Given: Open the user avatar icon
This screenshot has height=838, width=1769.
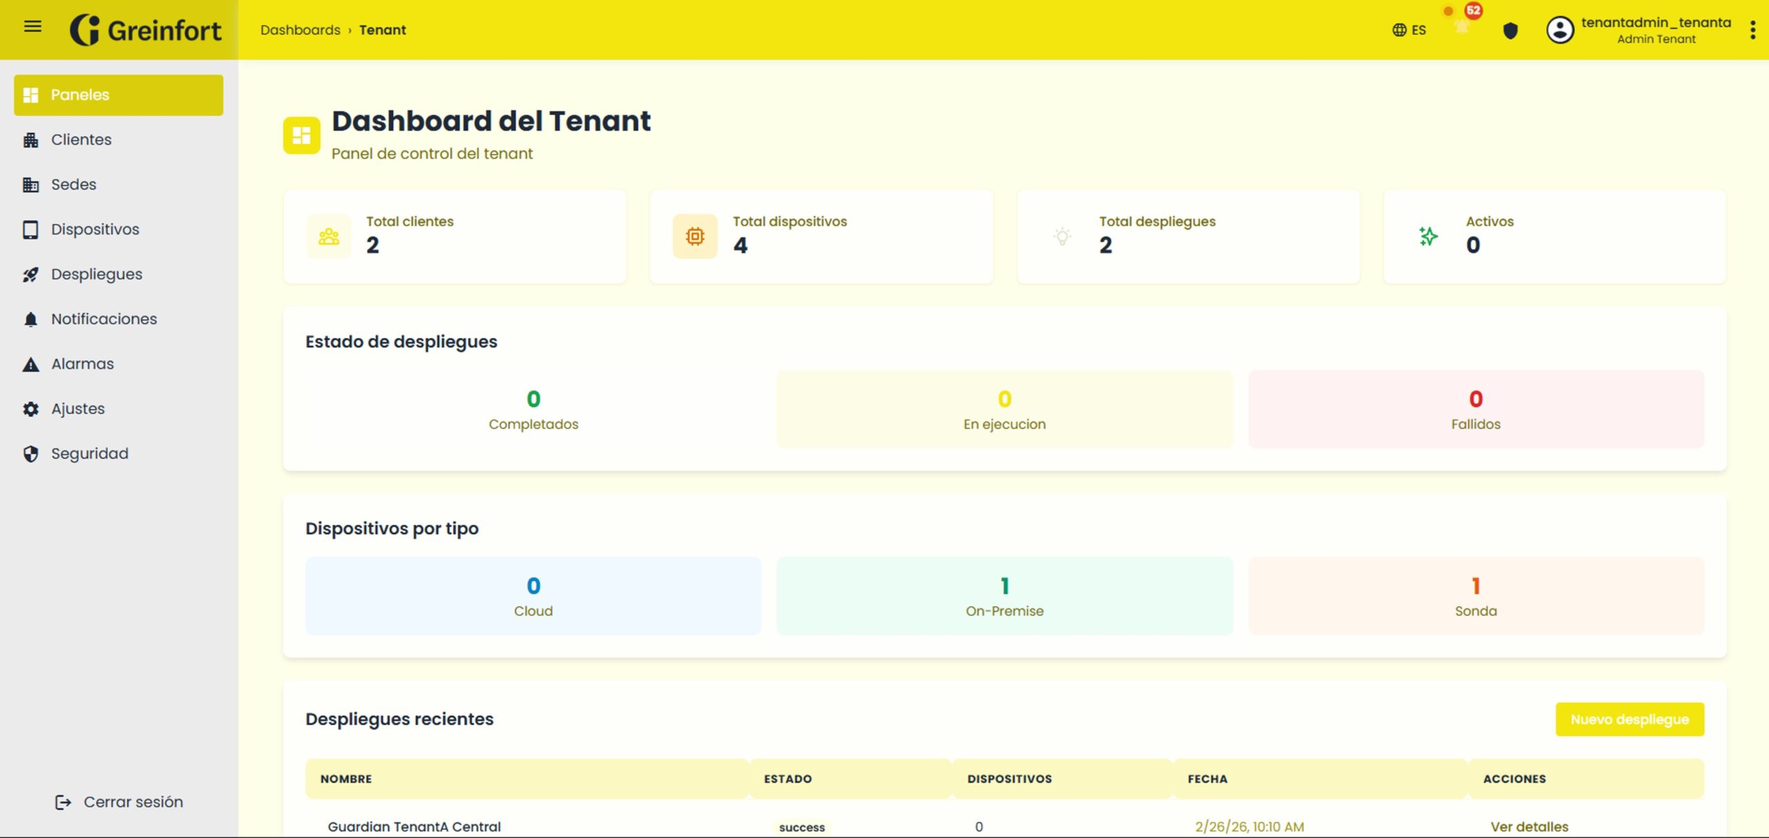Looking at the screenshot, I should (1560, 30).
